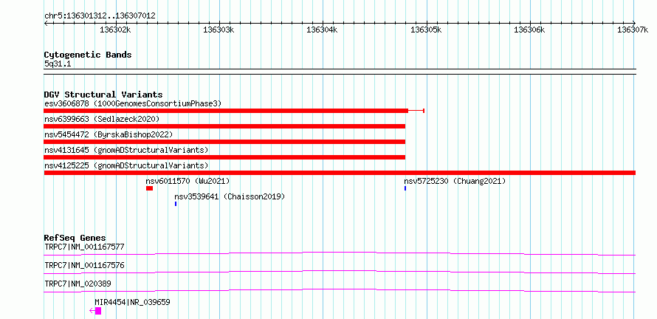This screenshot has height=319, width=657.
Task: Open the nsv5725230 (Chuang2021) label
Action: (455, 181)
